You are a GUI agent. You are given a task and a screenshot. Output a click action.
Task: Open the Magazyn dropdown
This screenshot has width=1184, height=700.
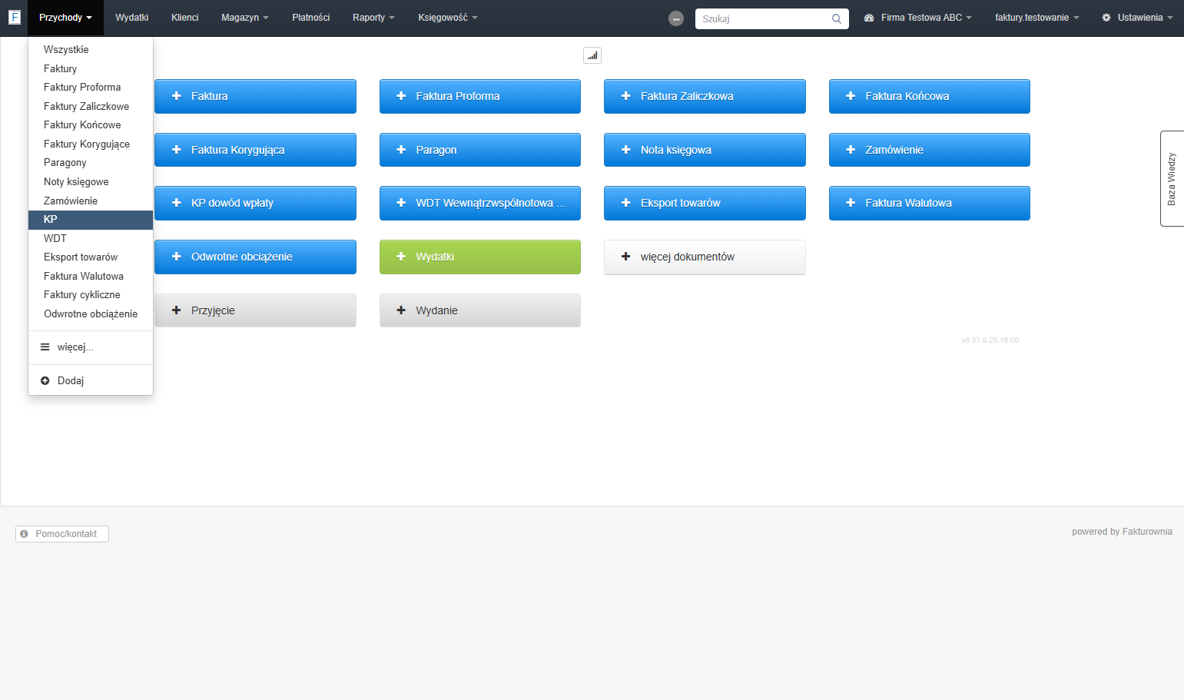(x=245, y=18)
